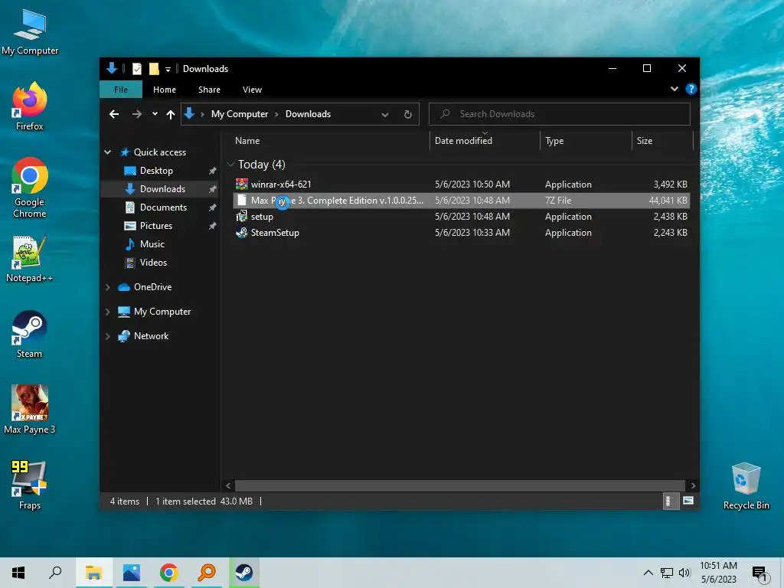Open the notification center icon

pyautogui.click(x=760, y=573)
